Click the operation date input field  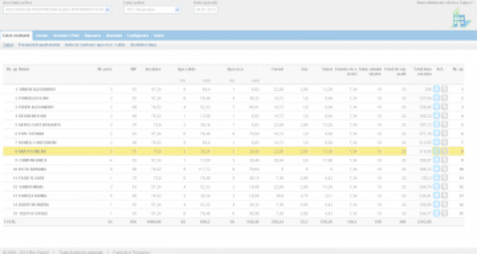pyautogui.click(x=206, y=10)
